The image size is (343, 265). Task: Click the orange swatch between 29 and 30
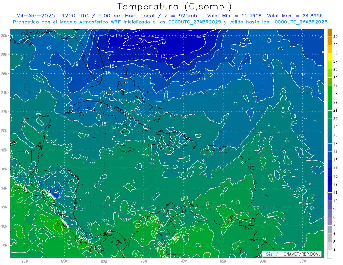click(330, 41)
